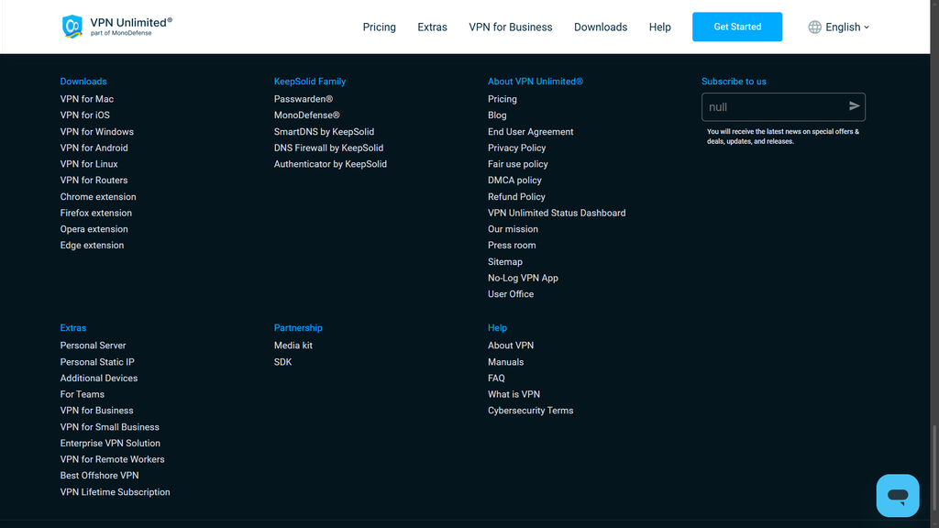Open User Office link
This screenshot has height=528, width=939.
click(510, 294)
